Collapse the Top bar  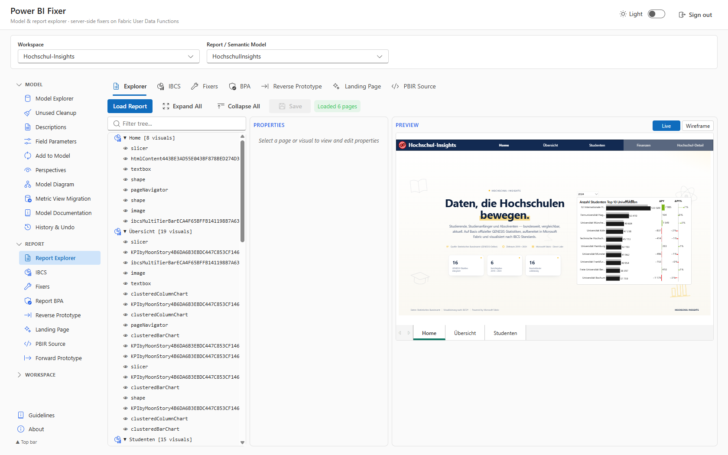(x=26, y=442)
